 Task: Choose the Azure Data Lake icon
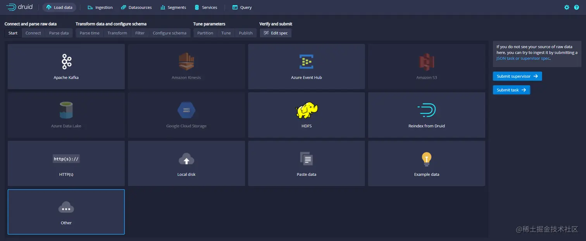(x=66, y=110)
